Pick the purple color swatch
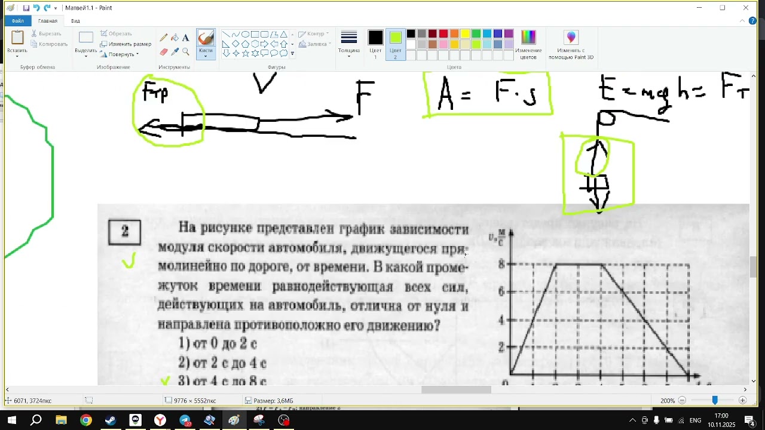Screen dimensions: 765x430 [x=509, y=34]
